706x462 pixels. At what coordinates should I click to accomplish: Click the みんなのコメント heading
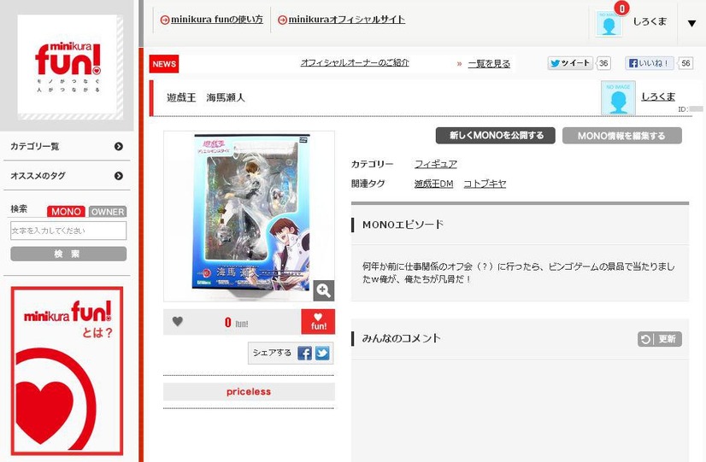pos(401,338)
